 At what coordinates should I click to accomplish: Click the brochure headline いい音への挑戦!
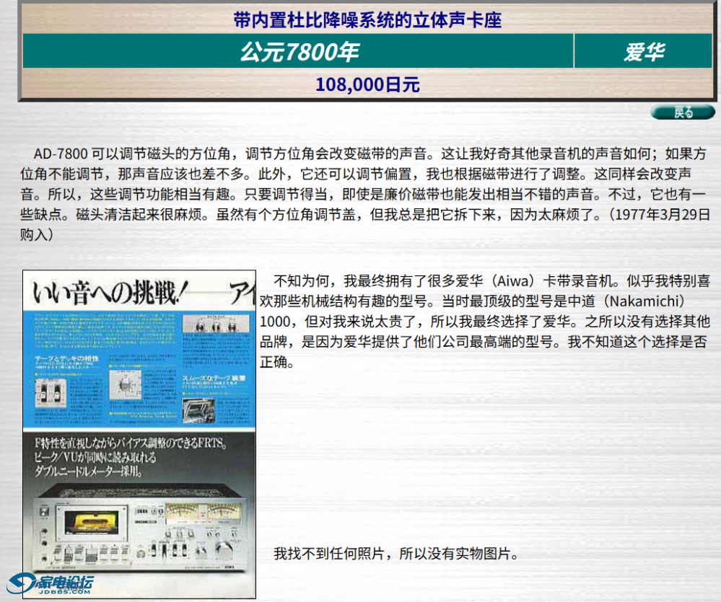click(x=110, y=292)
